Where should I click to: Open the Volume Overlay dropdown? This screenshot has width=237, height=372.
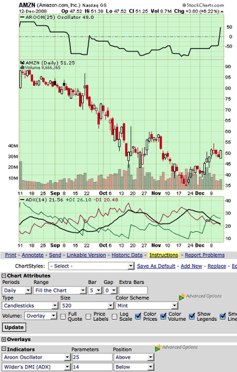[40, 316]
